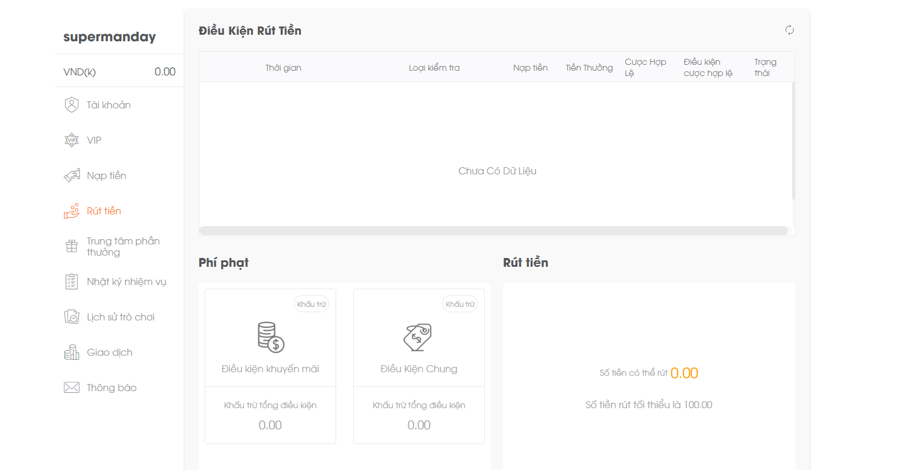Image resolution: width=920 pixels, height=470 pixels.
Task: Click the Rút tiền hand-coins icon
Action: point(71,211)
